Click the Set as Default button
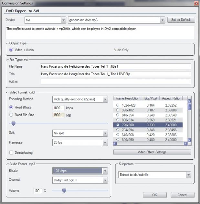 click(181, 20)
